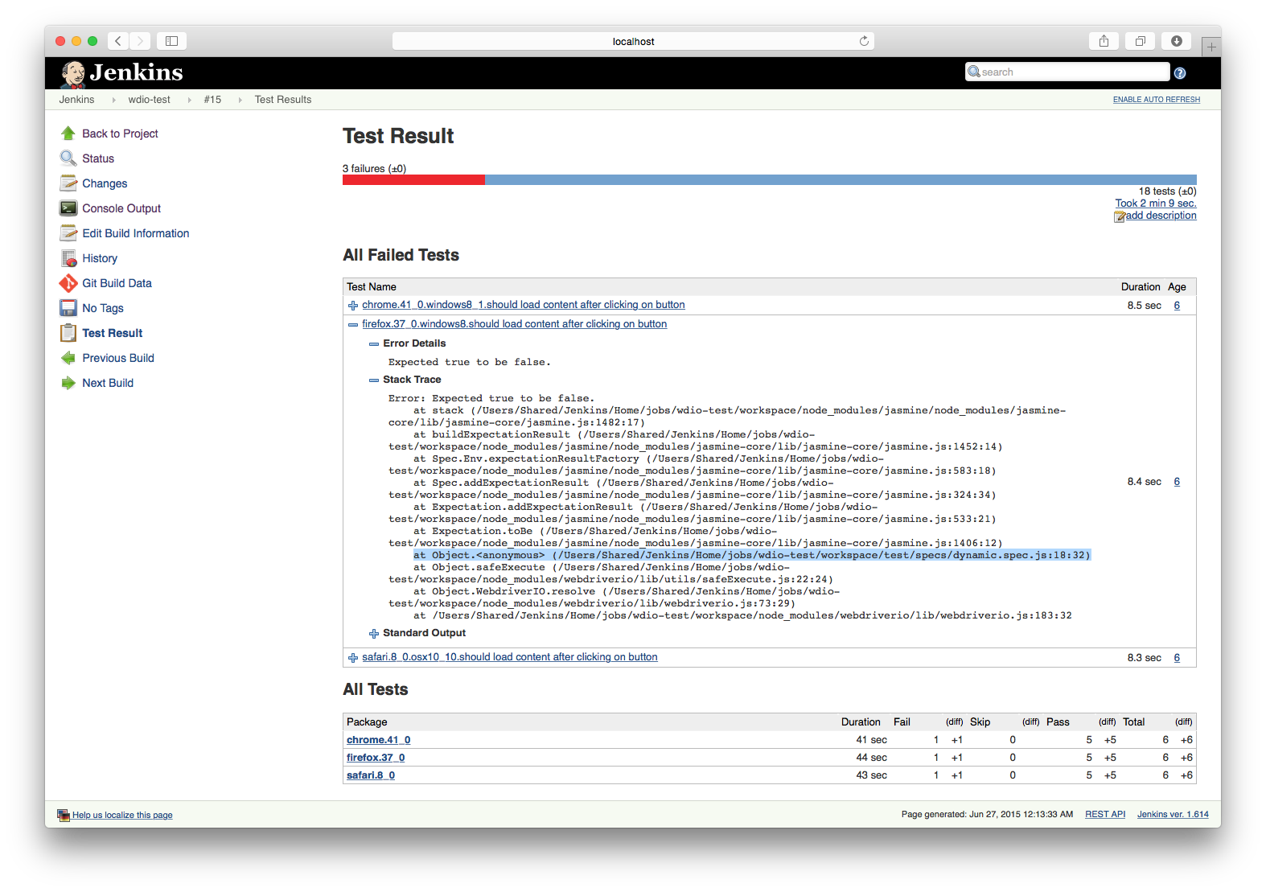Screen dimensions: 1266x892
Task: Open breadcrumb dropdown arrow after #15
Action: tap(240, 100)
